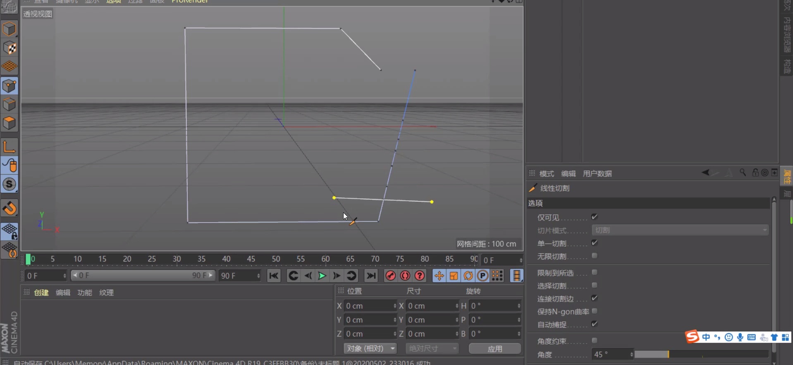This screenshot has width=793, height=365.
Task: Enable the Texture mode checkered cube
Action: pos(10,48)
